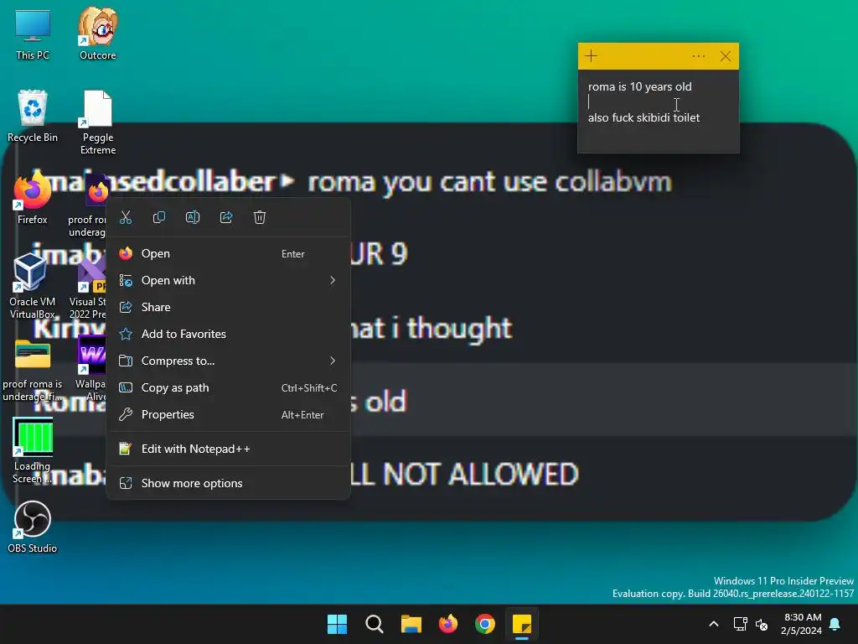Click the Share icon in context menu top row
The image size is (858, 644).
tap(226, 217)
